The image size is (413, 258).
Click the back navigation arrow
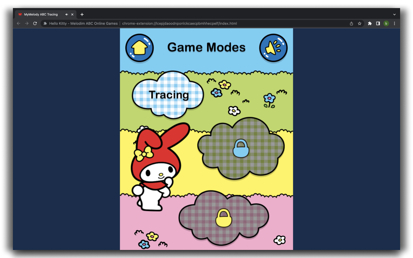(18, 23)
